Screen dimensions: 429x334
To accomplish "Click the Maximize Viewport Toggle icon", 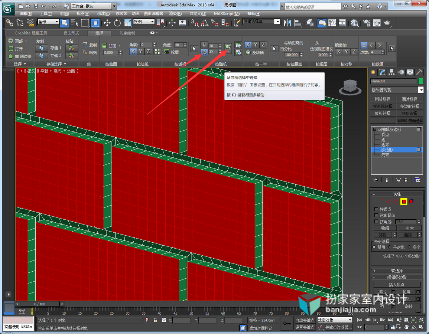I will coord(420,327).
